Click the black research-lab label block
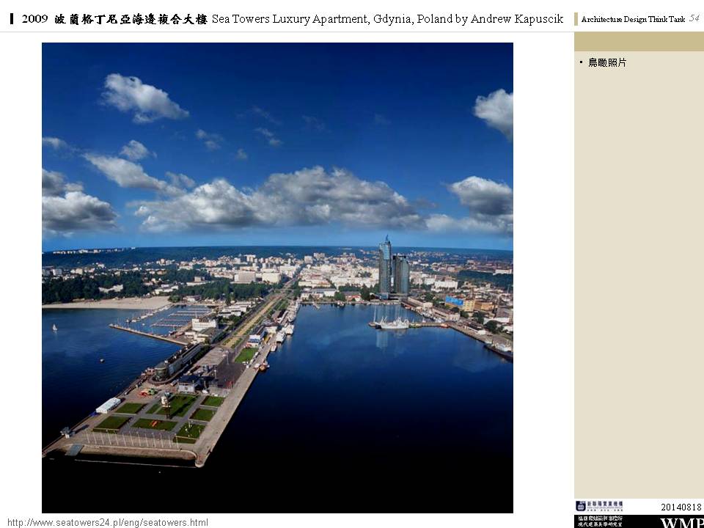This screenshot has width=704, height=528. click(600, 521)
